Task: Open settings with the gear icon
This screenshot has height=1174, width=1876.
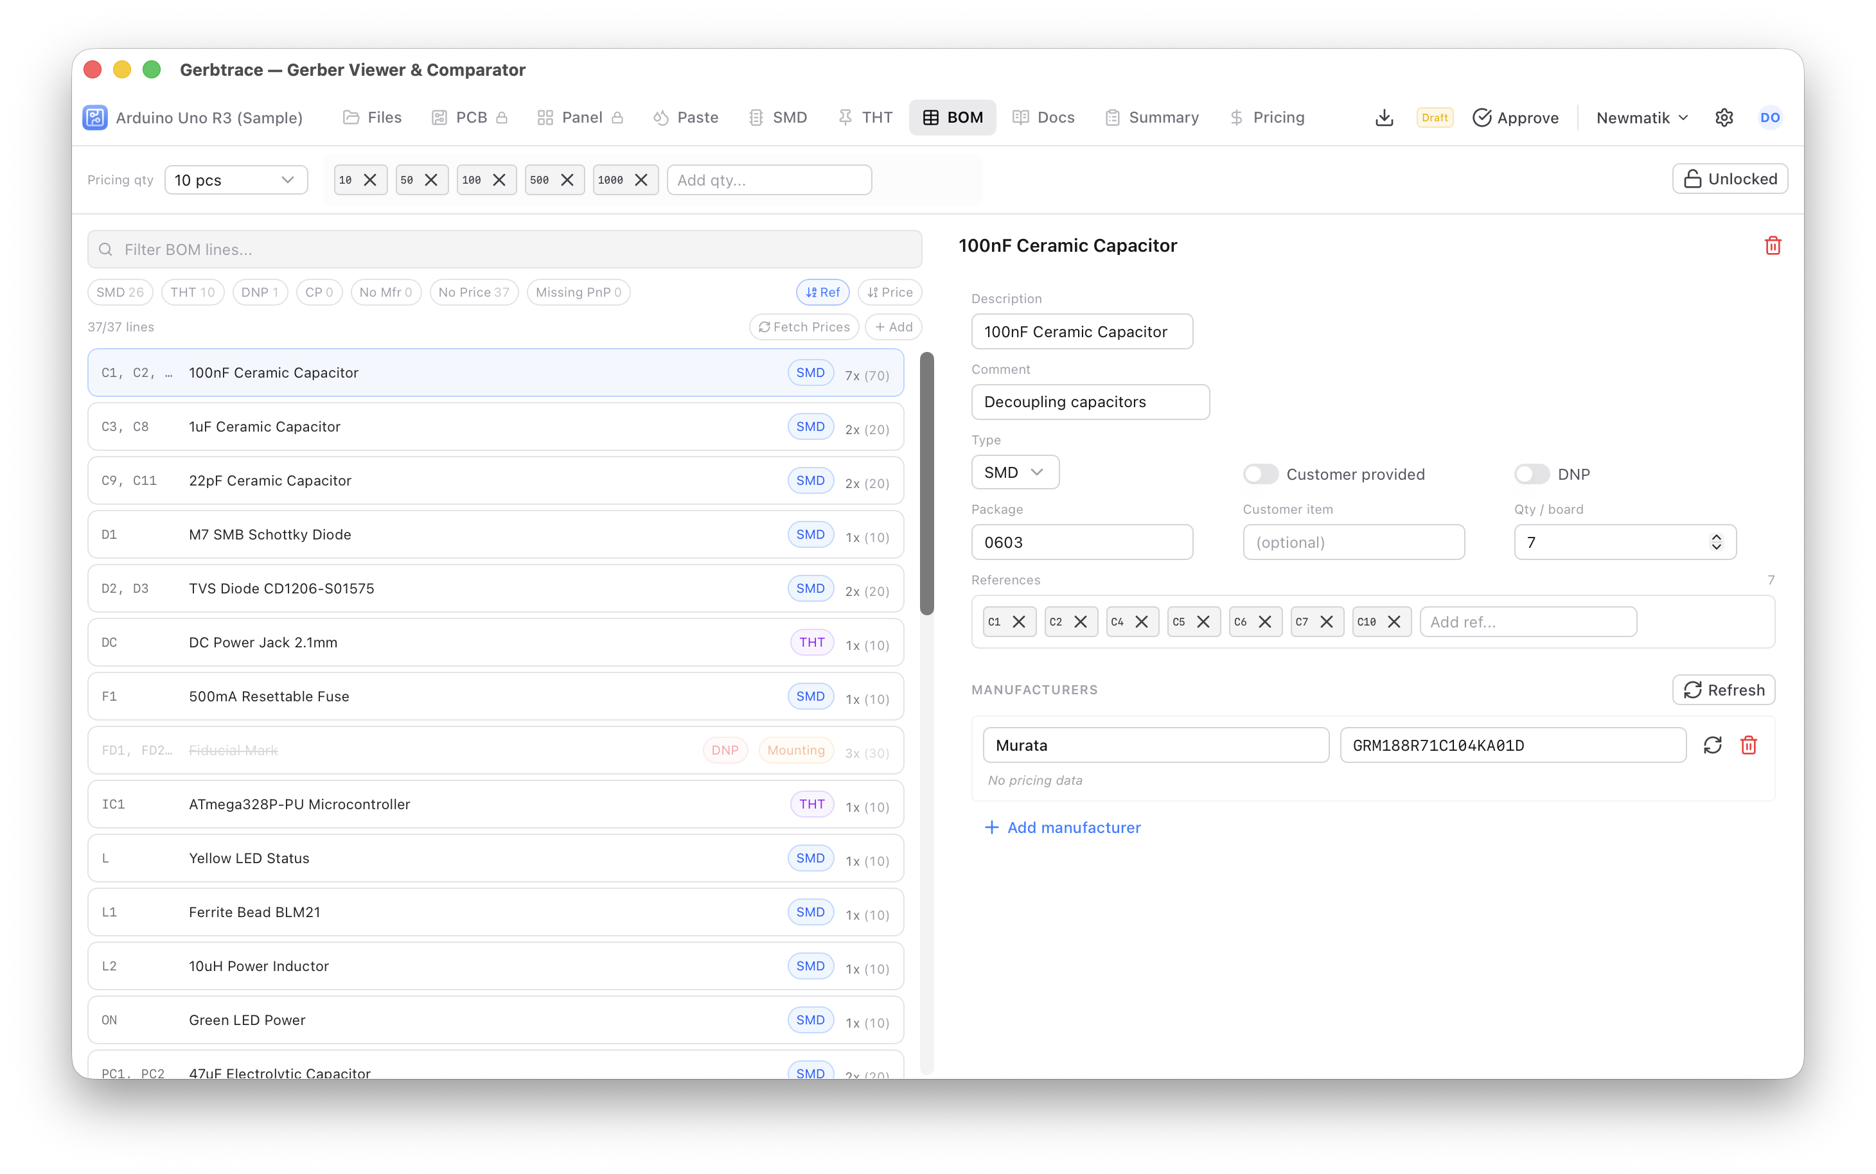Action: (1724, 118)
